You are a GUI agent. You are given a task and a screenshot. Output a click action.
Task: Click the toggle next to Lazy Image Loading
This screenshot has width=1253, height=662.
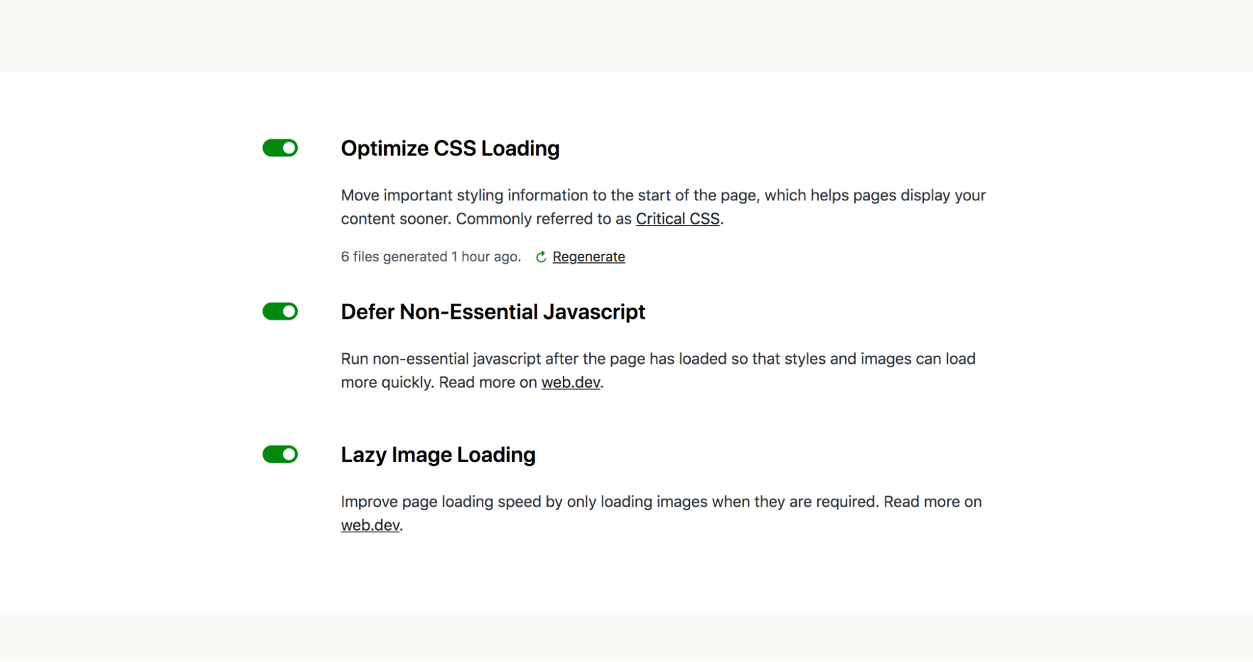pos(280,454)
